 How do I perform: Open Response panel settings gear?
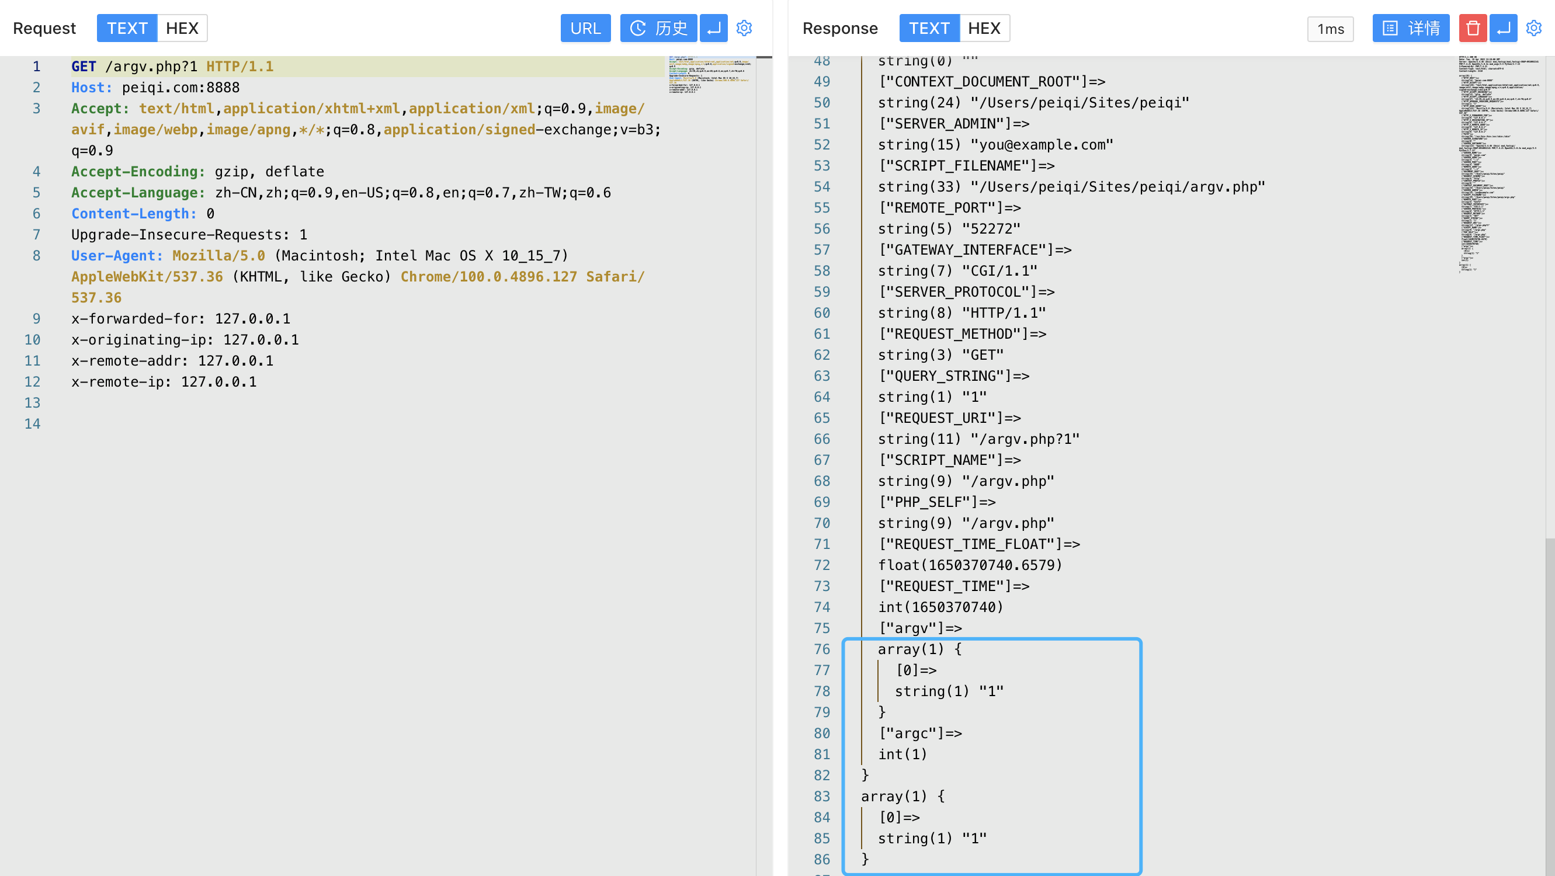[x=1534, y=29]
